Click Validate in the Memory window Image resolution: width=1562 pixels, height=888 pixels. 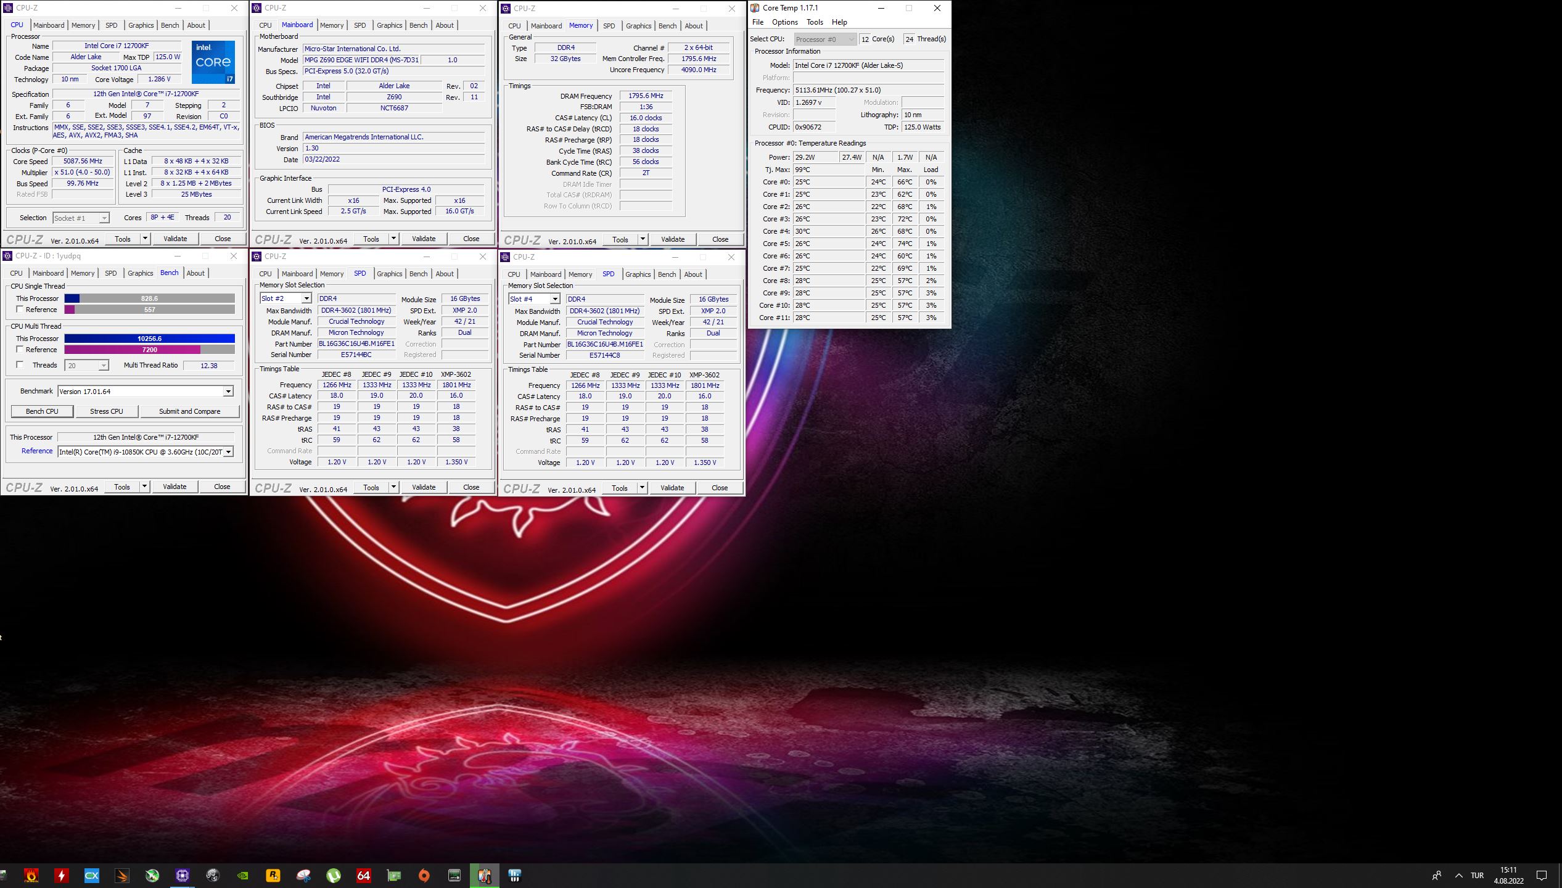(673, 239)
